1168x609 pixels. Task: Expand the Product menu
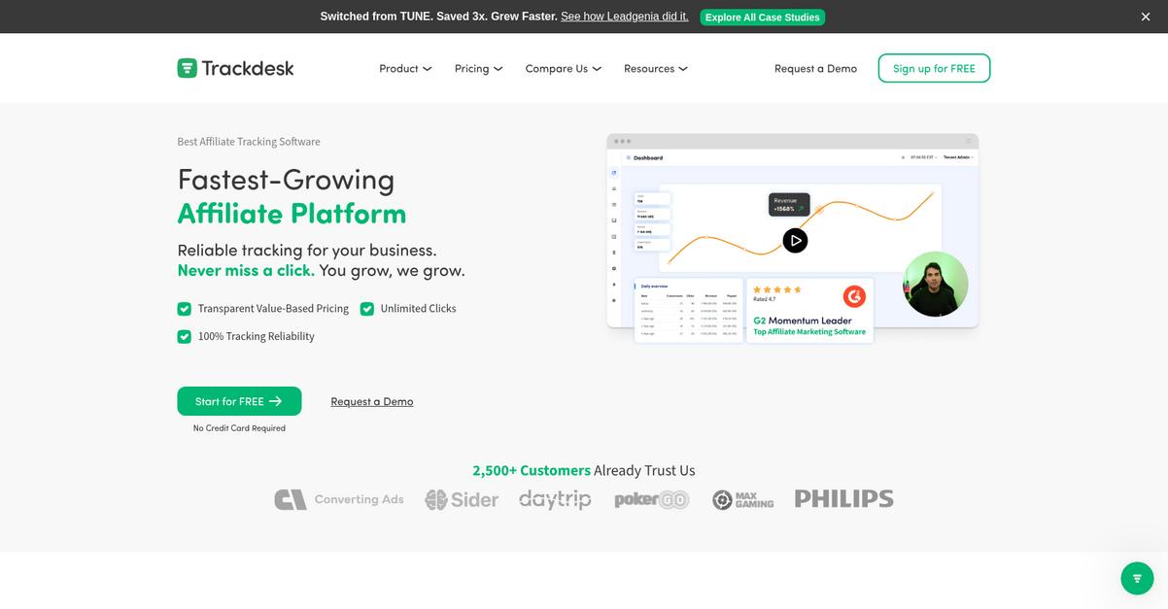pos(405,68)
